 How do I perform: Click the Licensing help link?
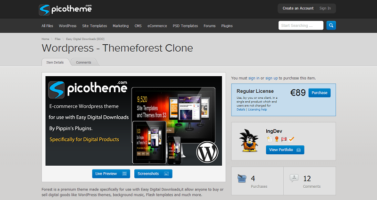[258, 109]
